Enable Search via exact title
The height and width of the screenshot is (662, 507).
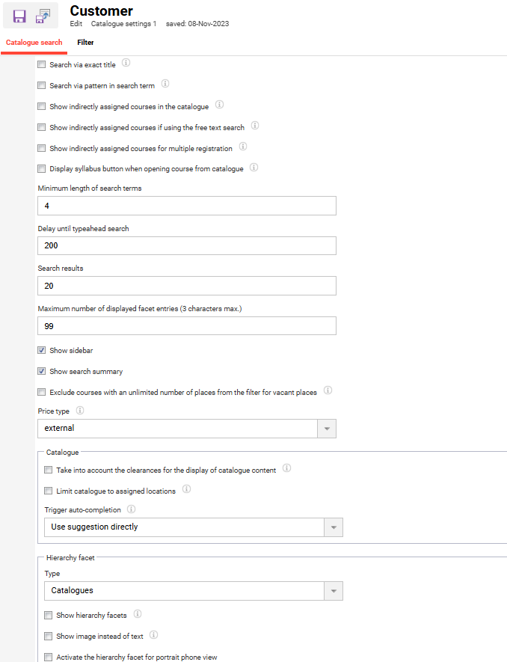pyautogui.click(x=41, y=64)
